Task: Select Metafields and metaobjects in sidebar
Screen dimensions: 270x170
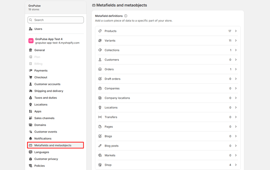Action: pyautogui.click(x=55, y=145)
